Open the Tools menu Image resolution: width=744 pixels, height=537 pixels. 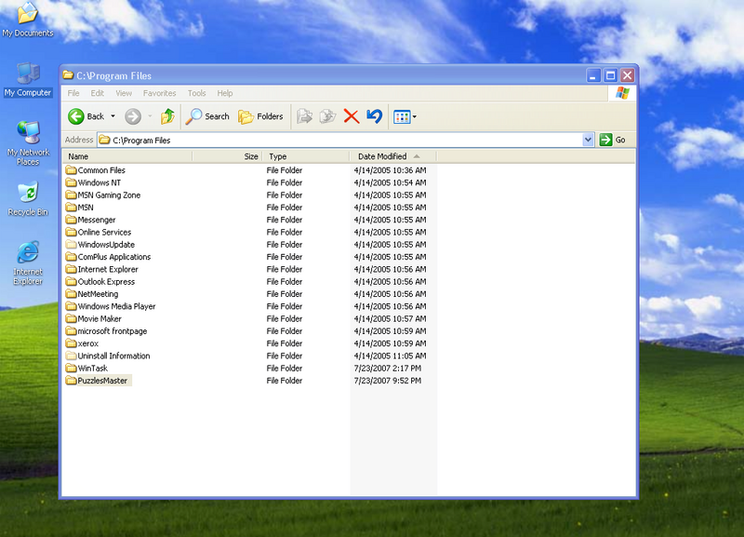[x=196, y=93]
